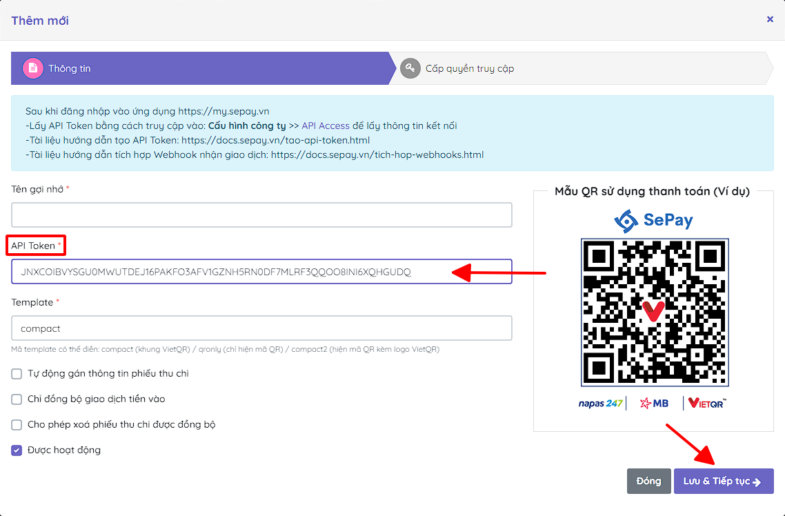Open the Cấp quyền truy cập step tab
The width and height of the screenshot is (785, 516).
point(581,68)
